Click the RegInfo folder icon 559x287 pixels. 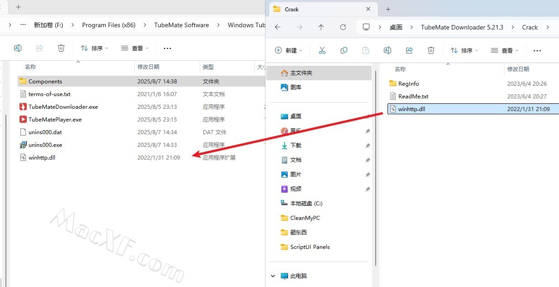pos(393,83)
